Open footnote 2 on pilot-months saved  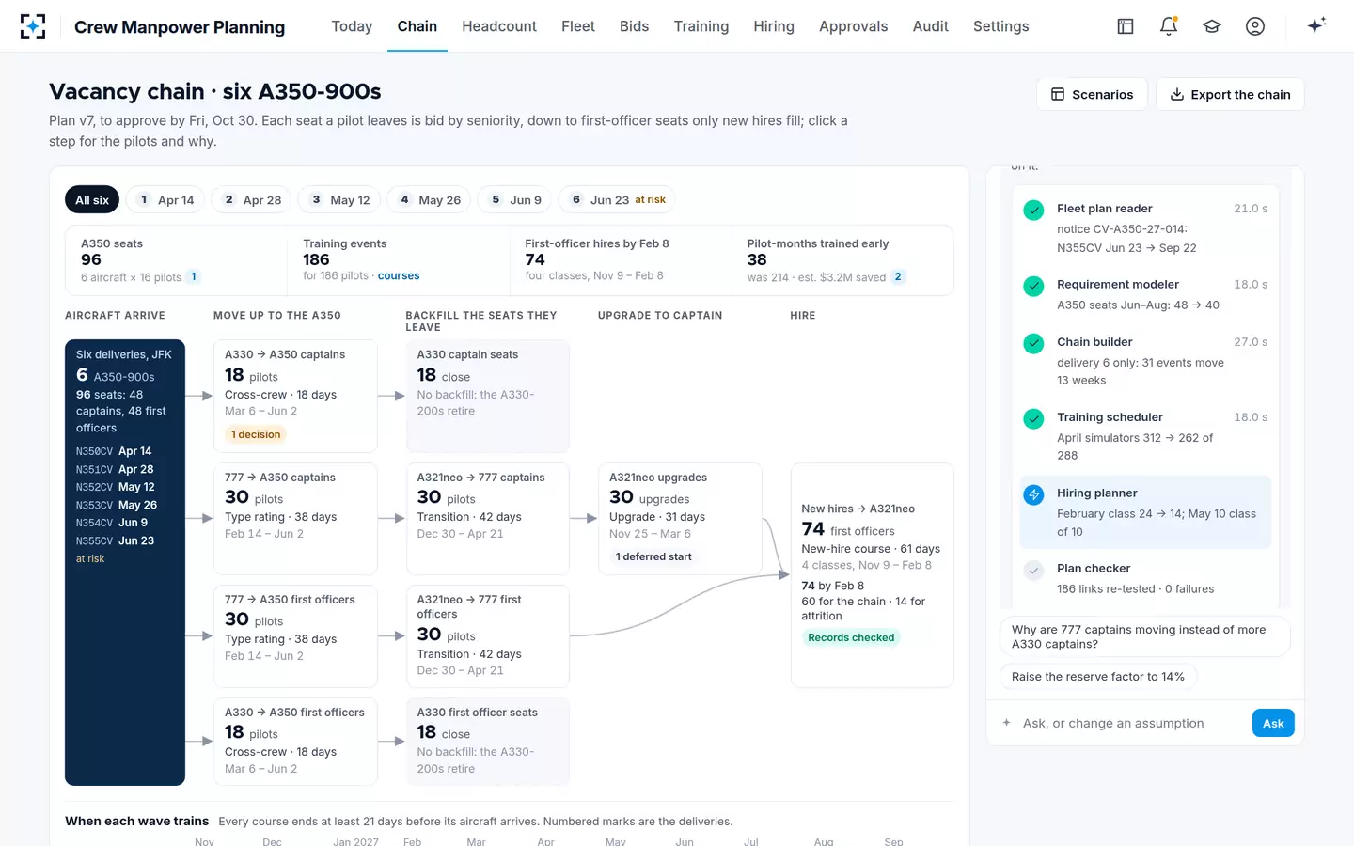898,276
